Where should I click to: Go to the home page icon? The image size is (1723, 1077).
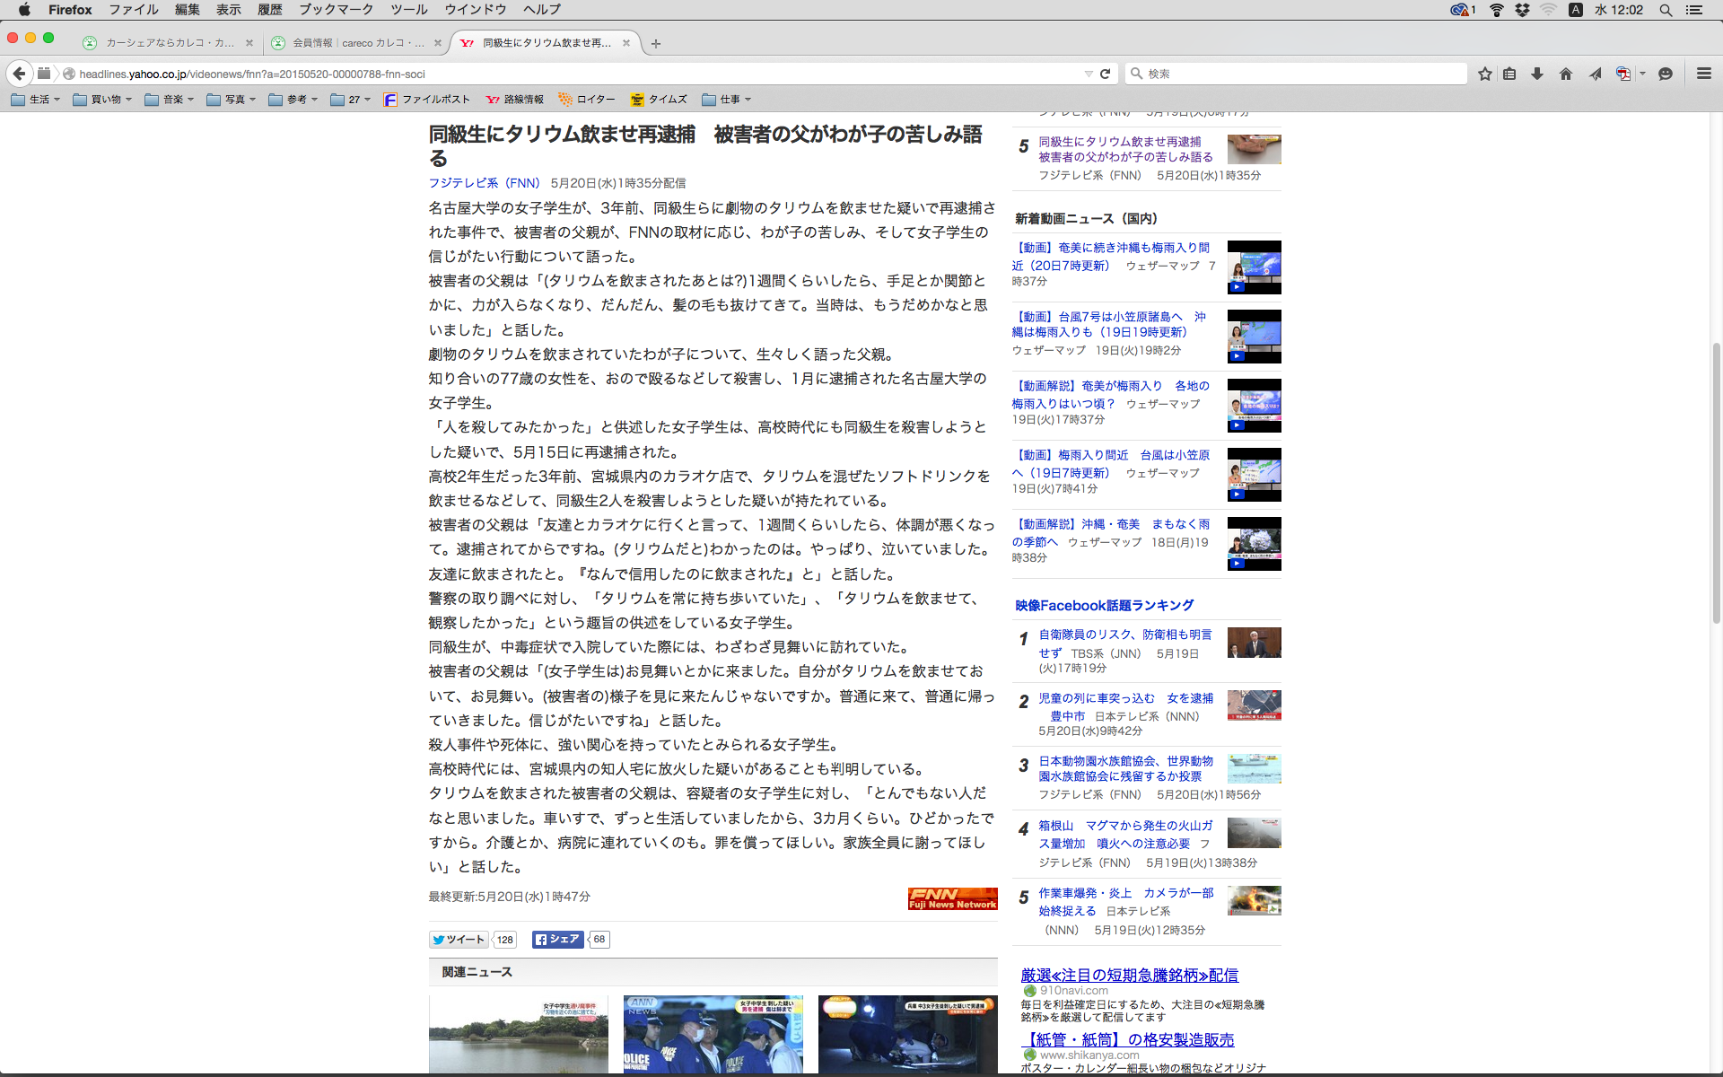(x=1566, y=74)
